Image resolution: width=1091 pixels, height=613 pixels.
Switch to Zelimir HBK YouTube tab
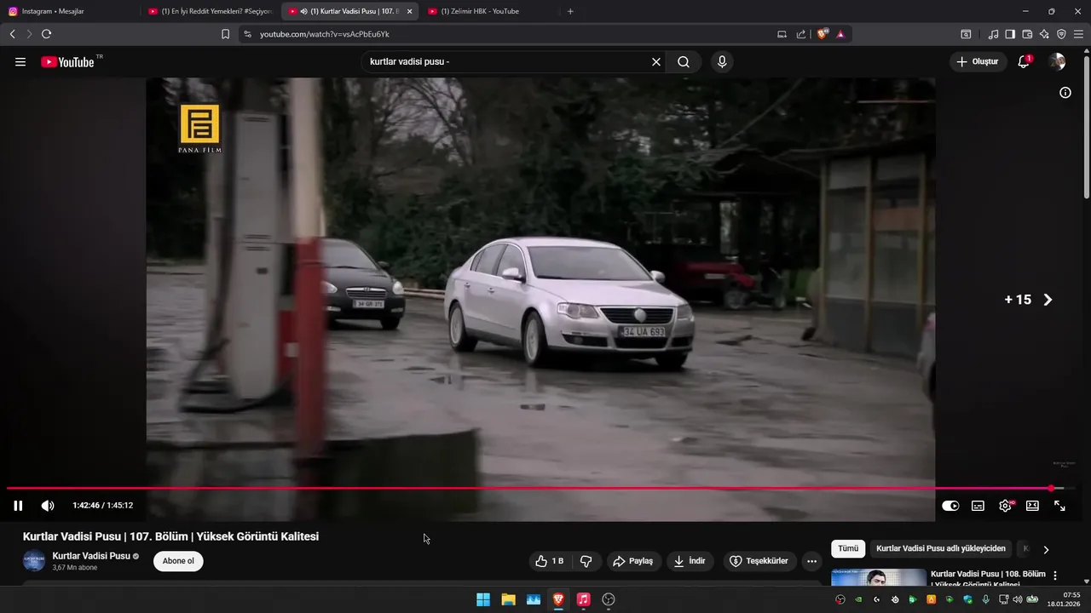(490, 11)
